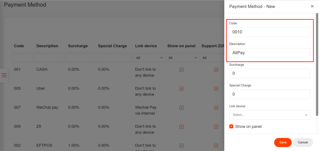
Task: Open the hamburger side menu
Action: point(4,75)
